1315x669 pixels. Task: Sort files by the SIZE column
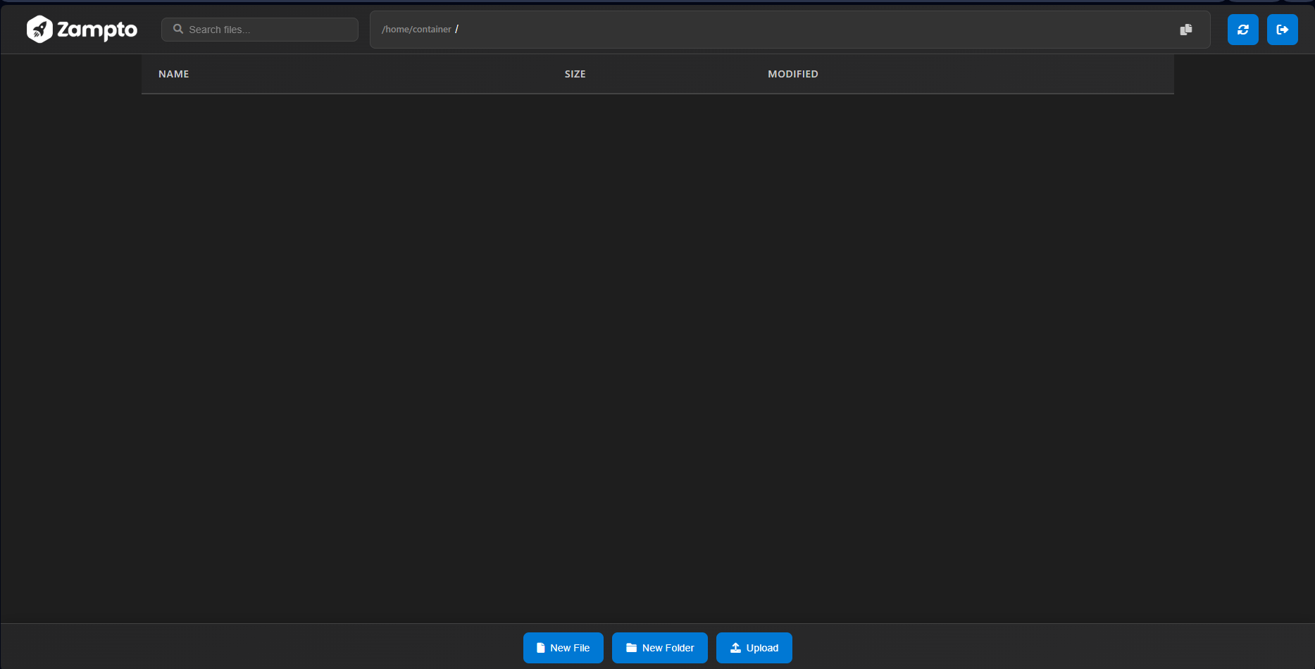[x=575, y=73]
